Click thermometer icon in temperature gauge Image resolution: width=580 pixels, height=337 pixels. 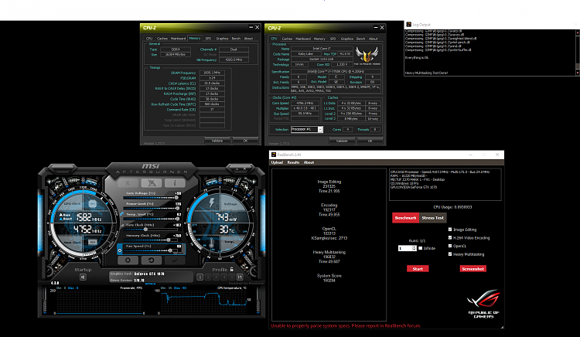coord(212,243)
